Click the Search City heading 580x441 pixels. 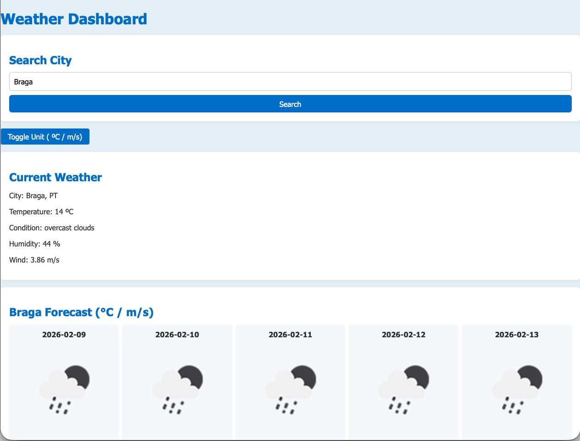click(40, 60)
